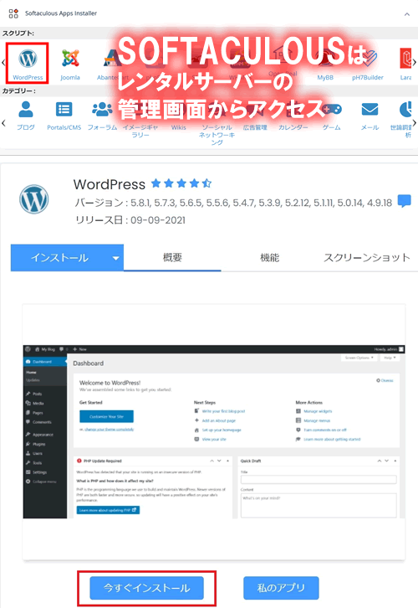418x608 pixels.
Task: Click the WordPress star rating
Action: pyautogui.click(x=181, y=183)
